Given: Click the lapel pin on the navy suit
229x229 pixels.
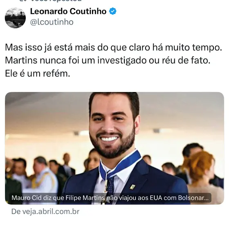Looking at the screenshot, I should click(x=132, y=187).
